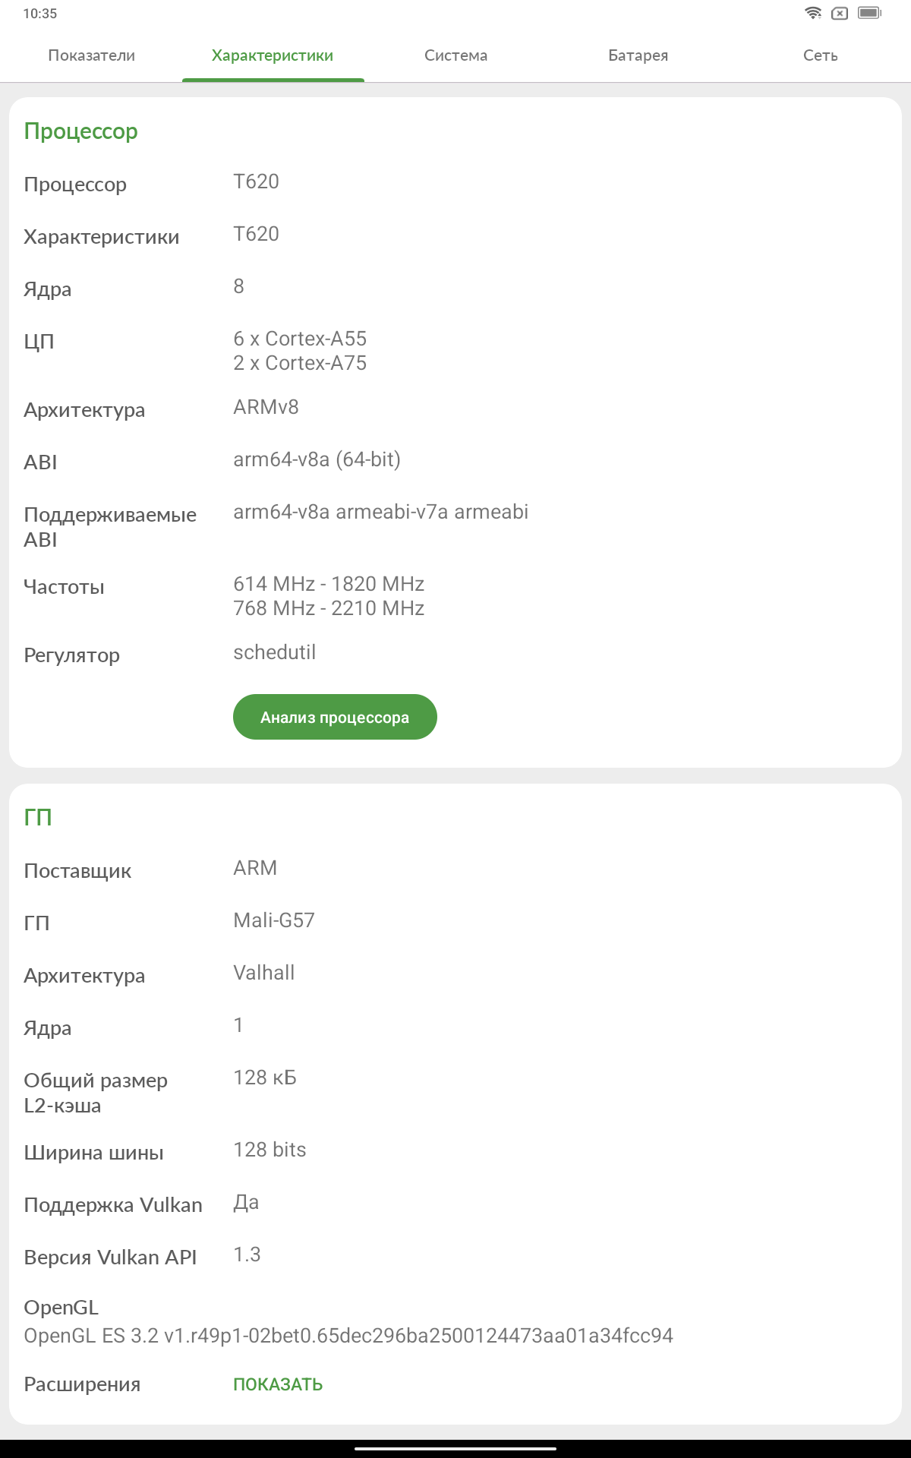Switch to the Показатели tab
Image resolution: width=911 pixels, height=1458 pixels.
pyautogui.click(x=91, y=55)
